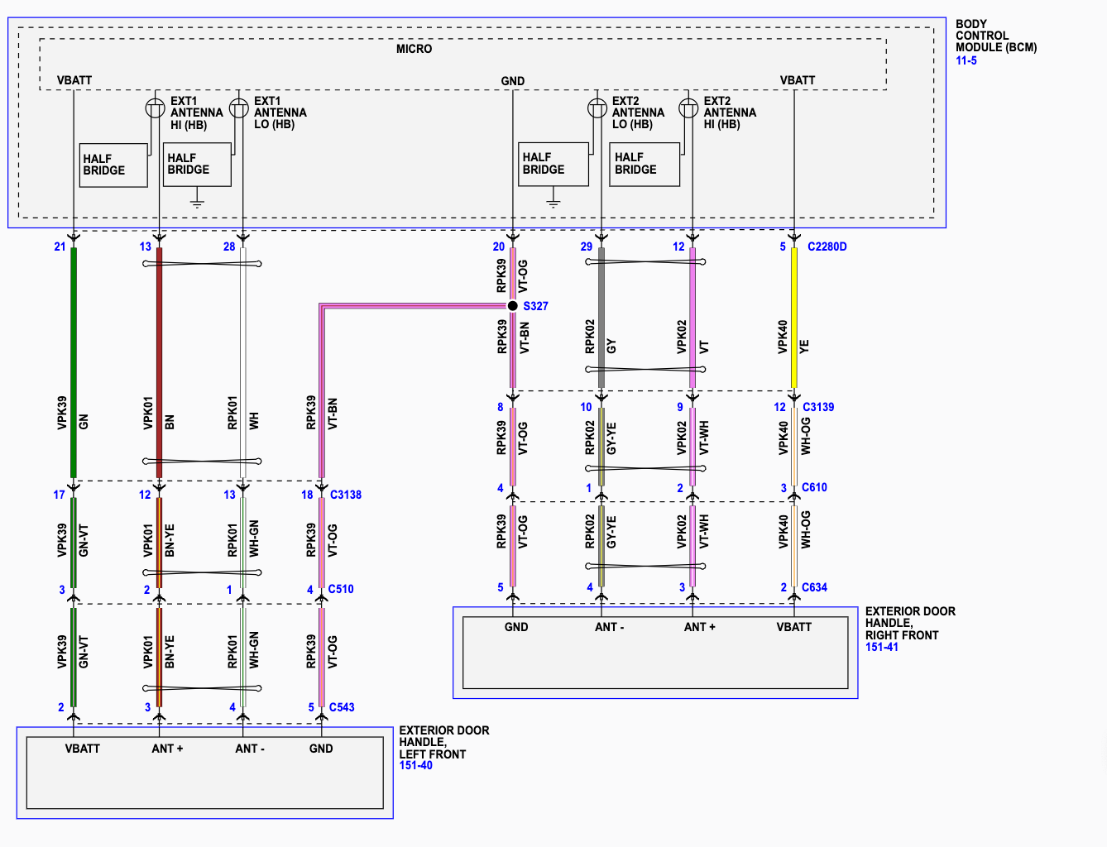This screenshot has height=847, width=1107.
Task: Click the ground symbol below EXT2 LO half bridge
Action: 553,200
